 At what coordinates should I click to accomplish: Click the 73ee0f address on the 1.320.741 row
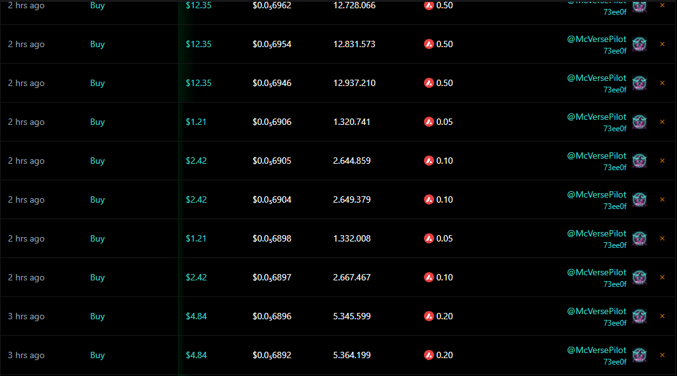coord(615,129)
